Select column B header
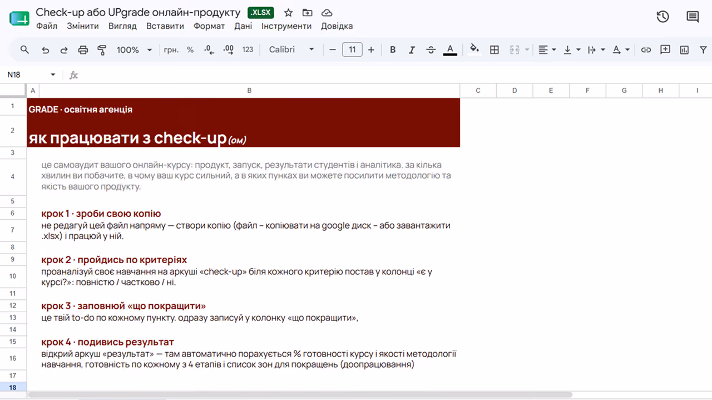 (249, 90)
